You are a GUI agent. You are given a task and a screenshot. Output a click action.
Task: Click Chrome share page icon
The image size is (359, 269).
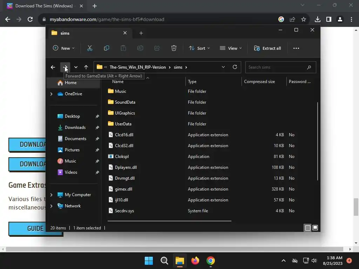click(x=292, y=20)
